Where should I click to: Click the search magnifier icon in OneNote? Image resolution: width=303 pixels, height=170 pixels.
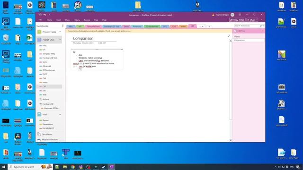click(261, 26)
